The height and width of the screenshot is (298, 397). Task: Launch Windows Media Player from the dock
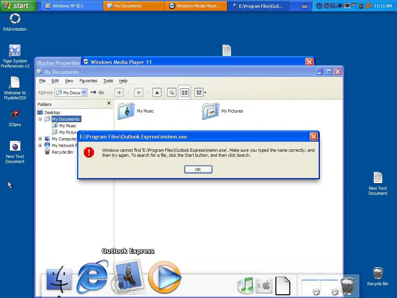(x=164, y=277)
